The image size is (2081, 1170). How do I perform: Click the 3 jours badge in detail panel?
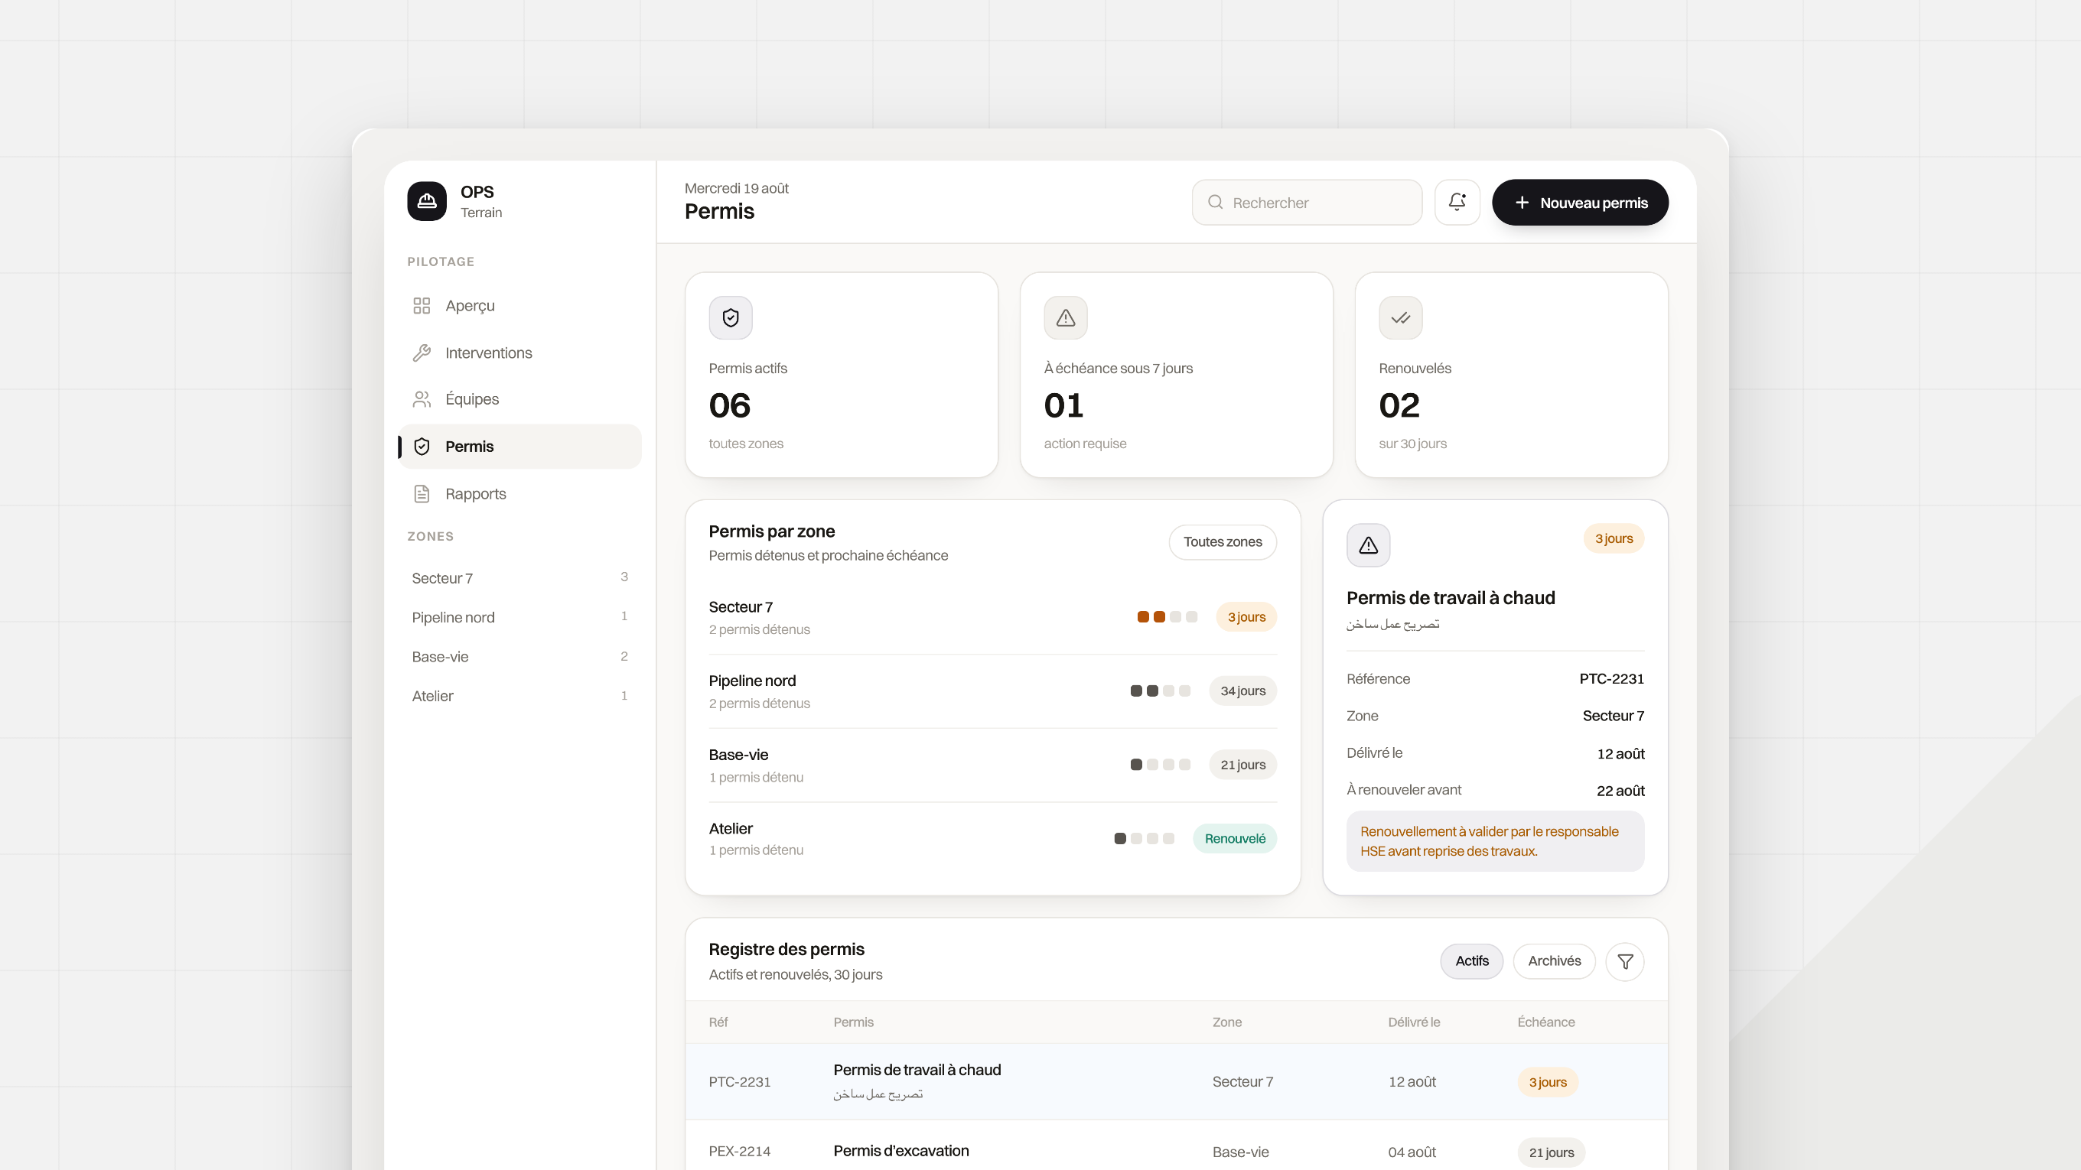1614,538
